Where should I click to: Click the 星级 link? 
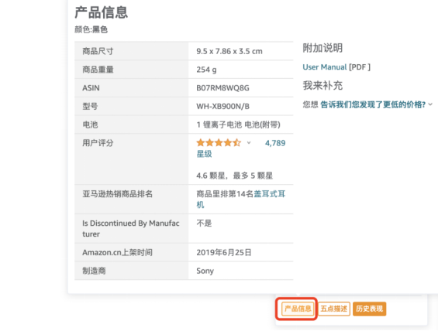click(204, 154)
